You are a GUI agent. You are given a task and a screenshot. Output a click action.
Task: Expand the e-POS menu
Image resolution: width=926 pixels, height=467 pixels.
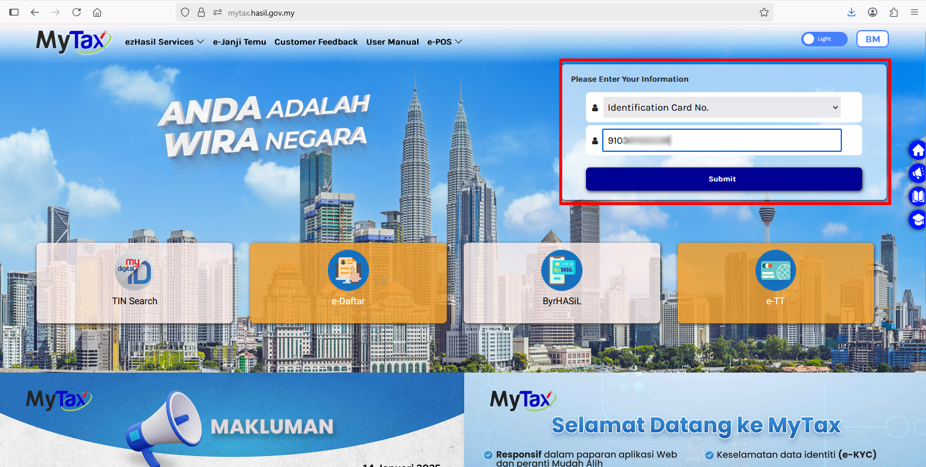point(444,42)
